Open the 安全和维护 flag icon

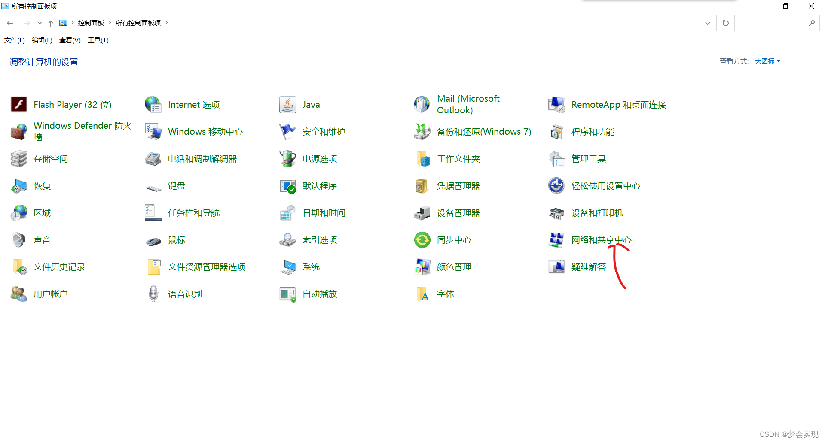[x=288, y=131]
